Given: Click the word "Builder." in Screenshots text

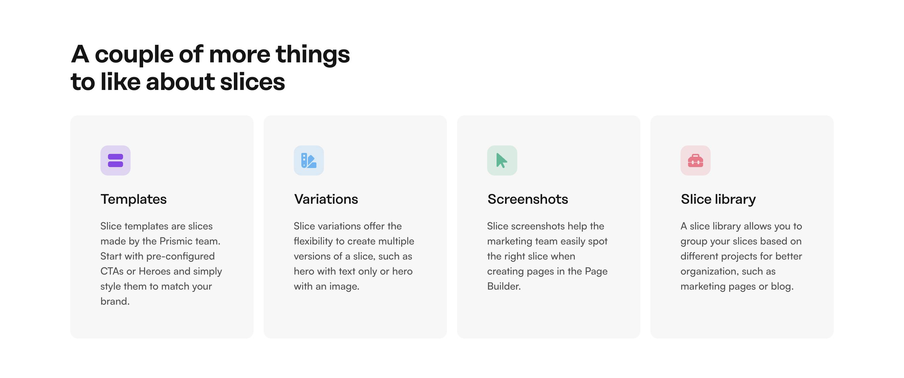Looking at the screenshot, I should coord(503,286).
